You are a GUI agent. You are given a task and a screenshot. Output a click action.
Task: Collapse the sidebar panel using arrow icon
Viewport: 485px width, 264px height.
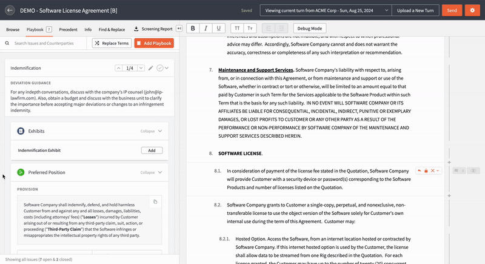point(179,29)
